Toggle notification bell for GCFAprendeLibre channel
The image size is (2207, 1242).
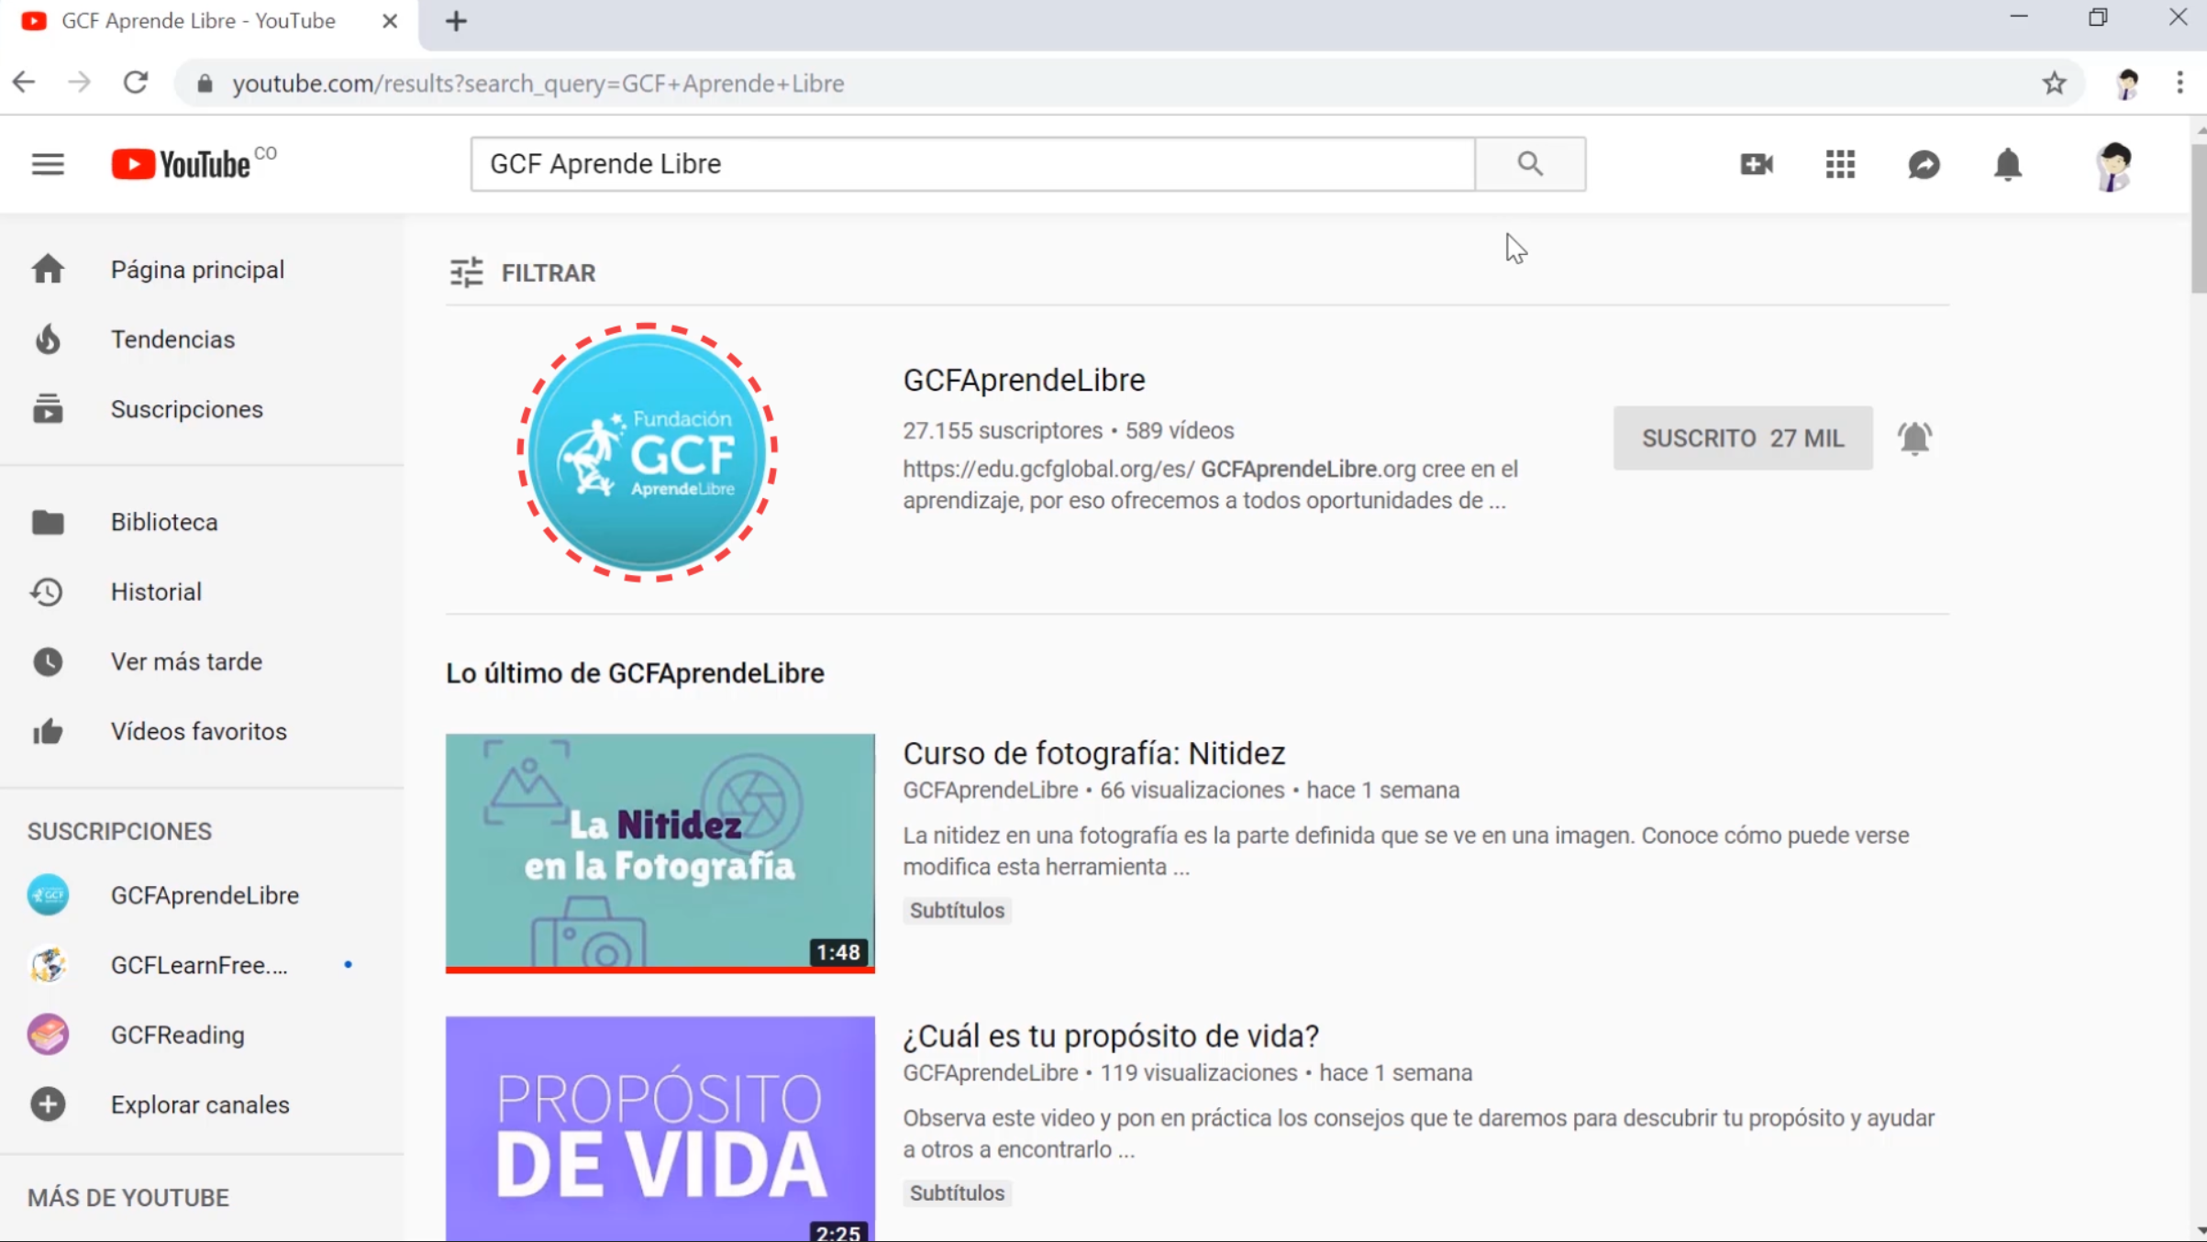[1915, 438]
